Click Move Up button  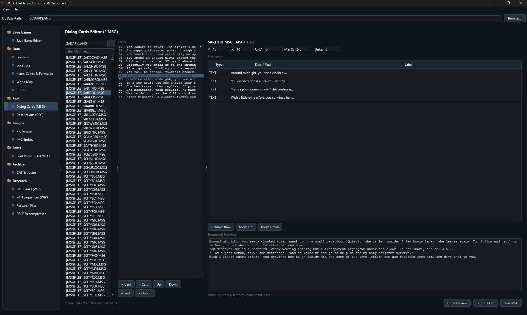[245, 227]
